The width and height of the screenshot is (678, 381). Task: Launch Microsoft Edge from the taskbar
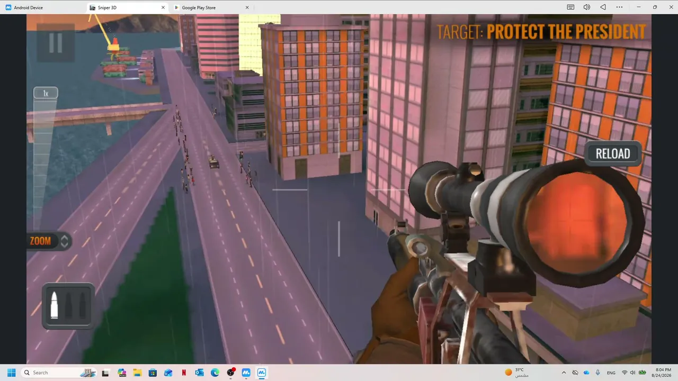point(215,373)
